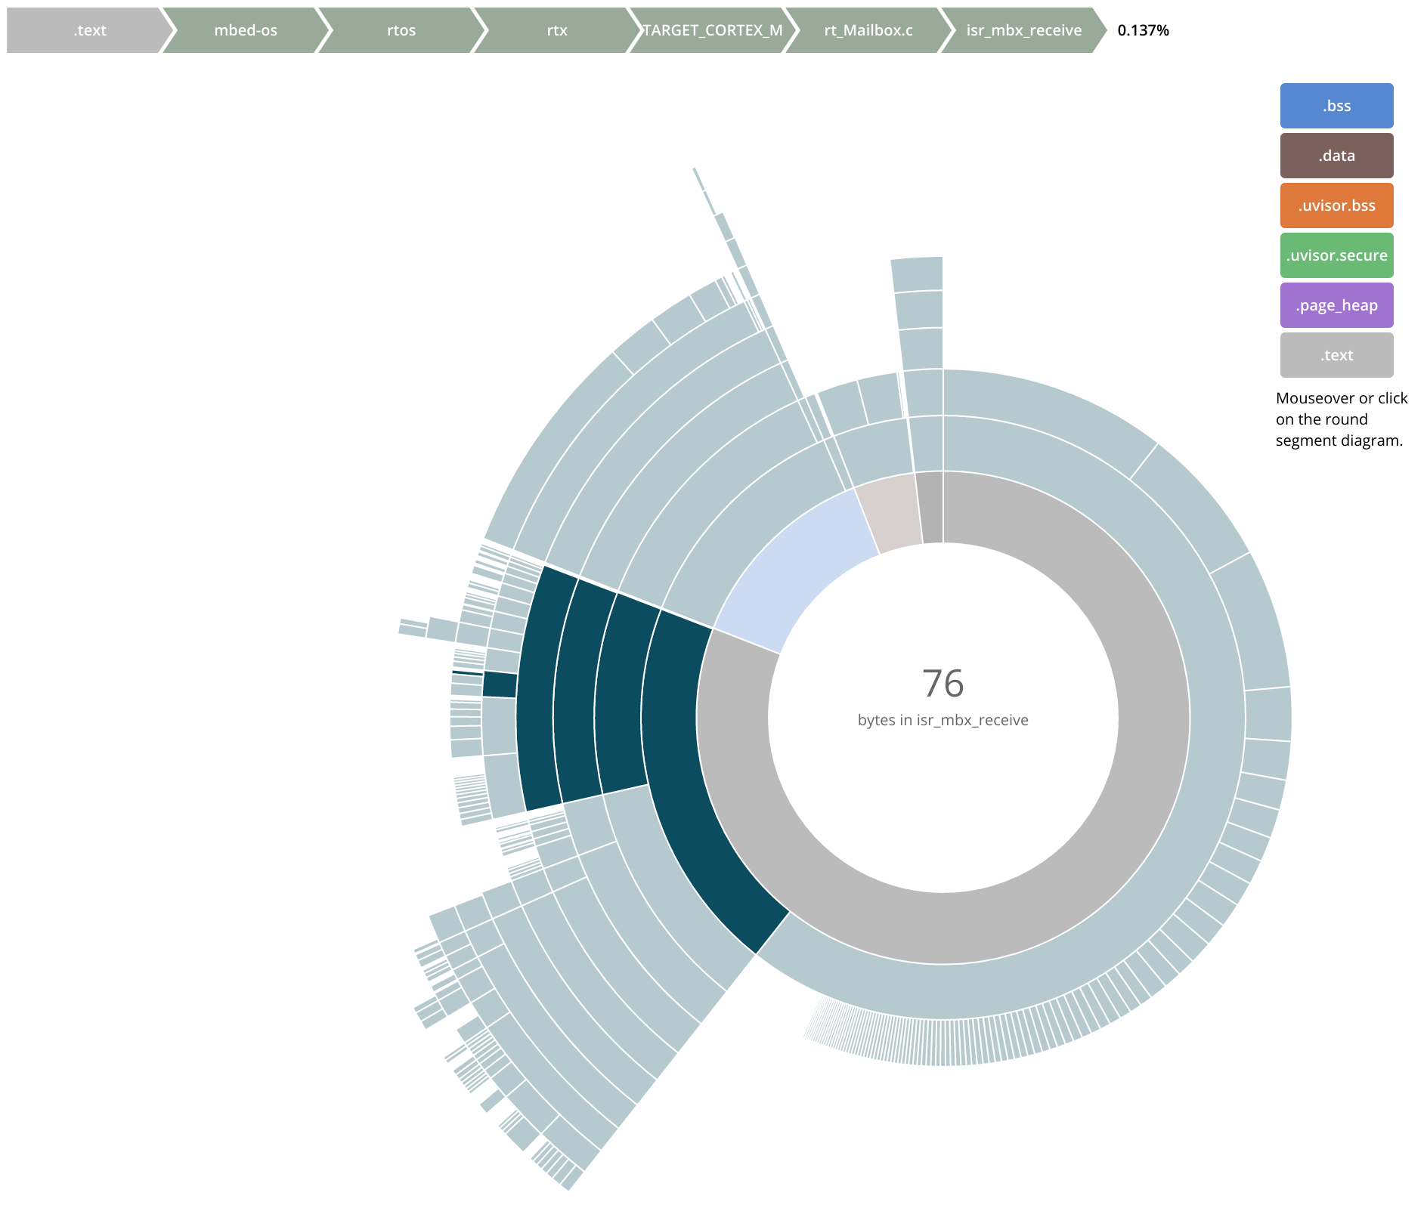Image resolution: width=1427 pixels, height=1205 pixels.
Task: Click the orange .uvisor.bss legend item
Action: (x=1336, y=205)
